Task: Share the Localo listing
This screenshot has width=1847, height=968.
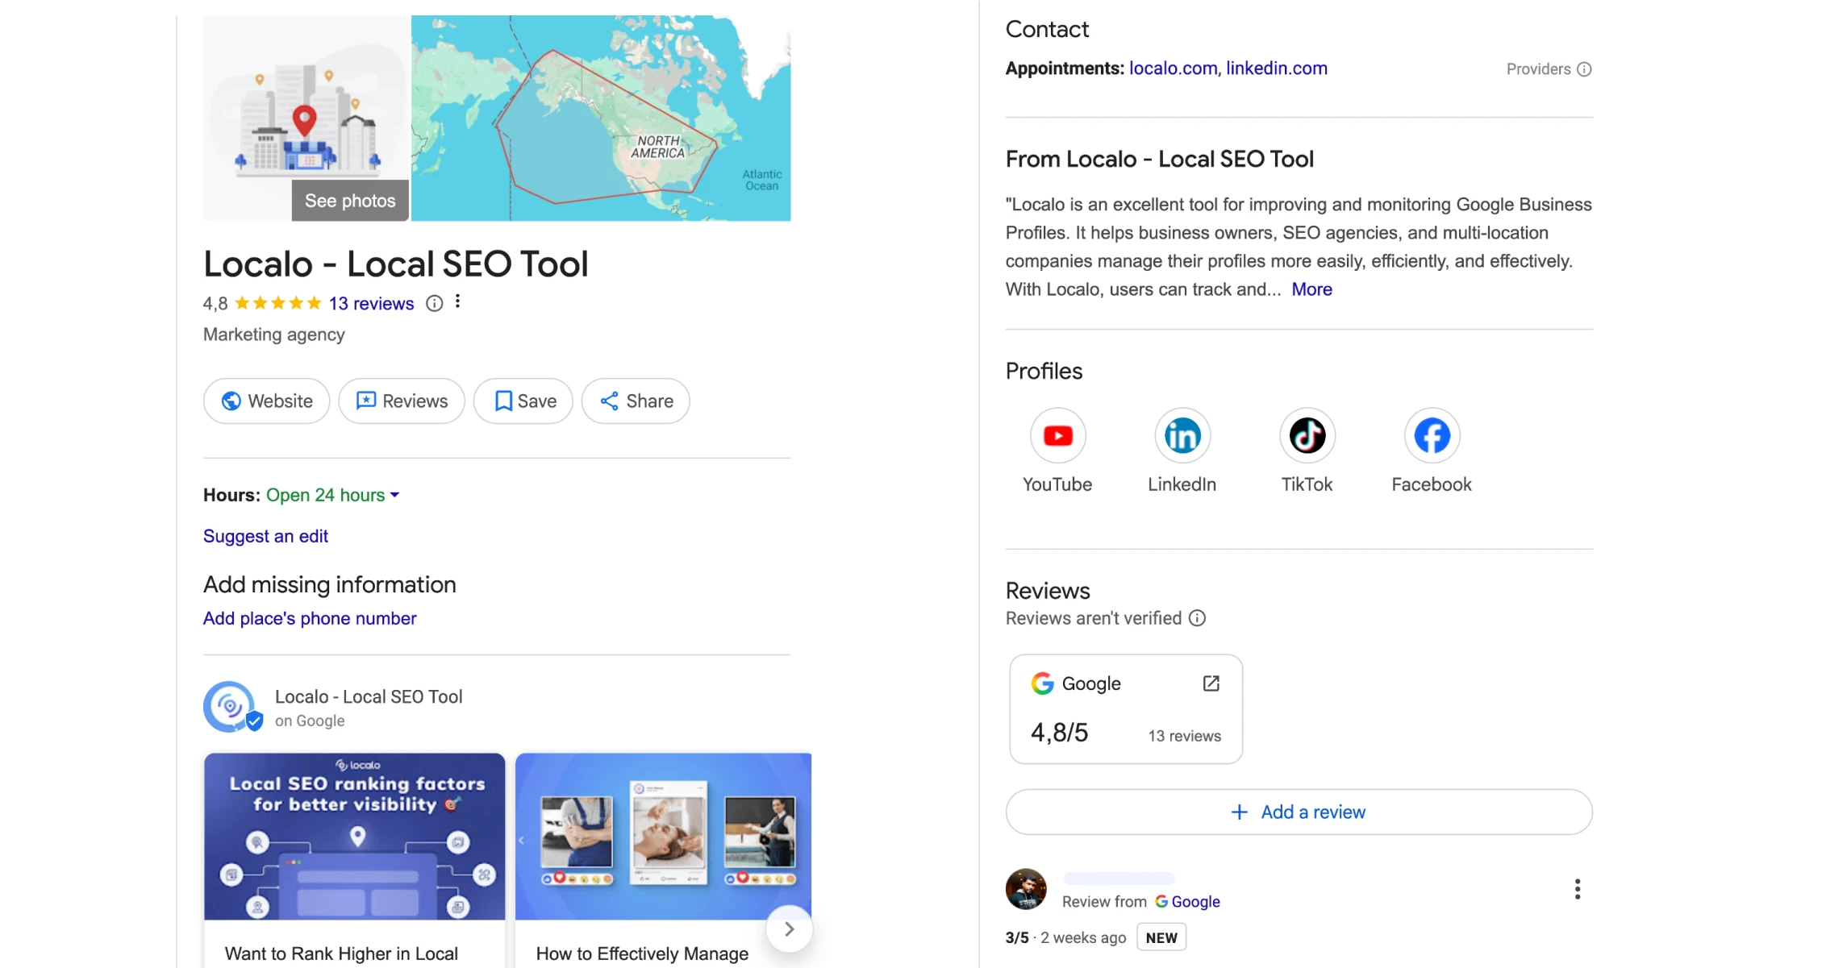Action: [636, 401]
